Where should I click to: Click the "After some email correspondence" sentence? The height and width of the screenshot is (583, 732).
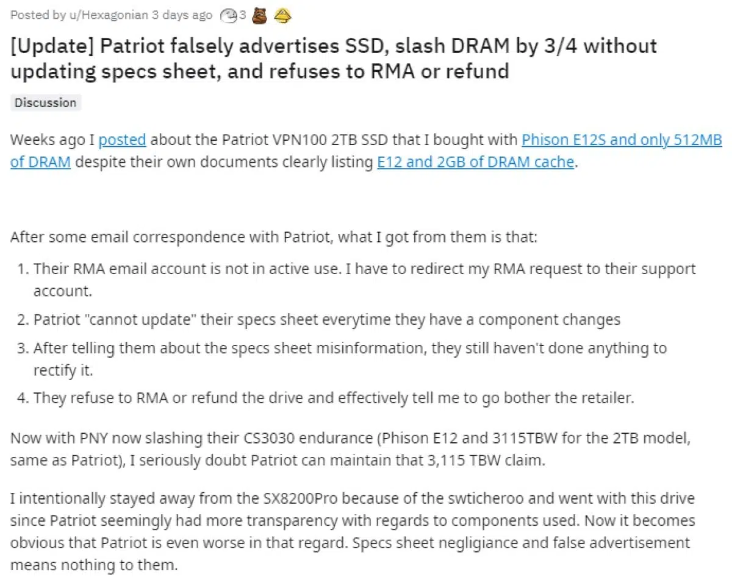[274, 236]
